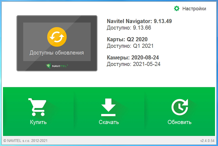Viewport: 218px width, 146px height.
Task: Click the green Settings gear icon
Action: coord(177,9)
